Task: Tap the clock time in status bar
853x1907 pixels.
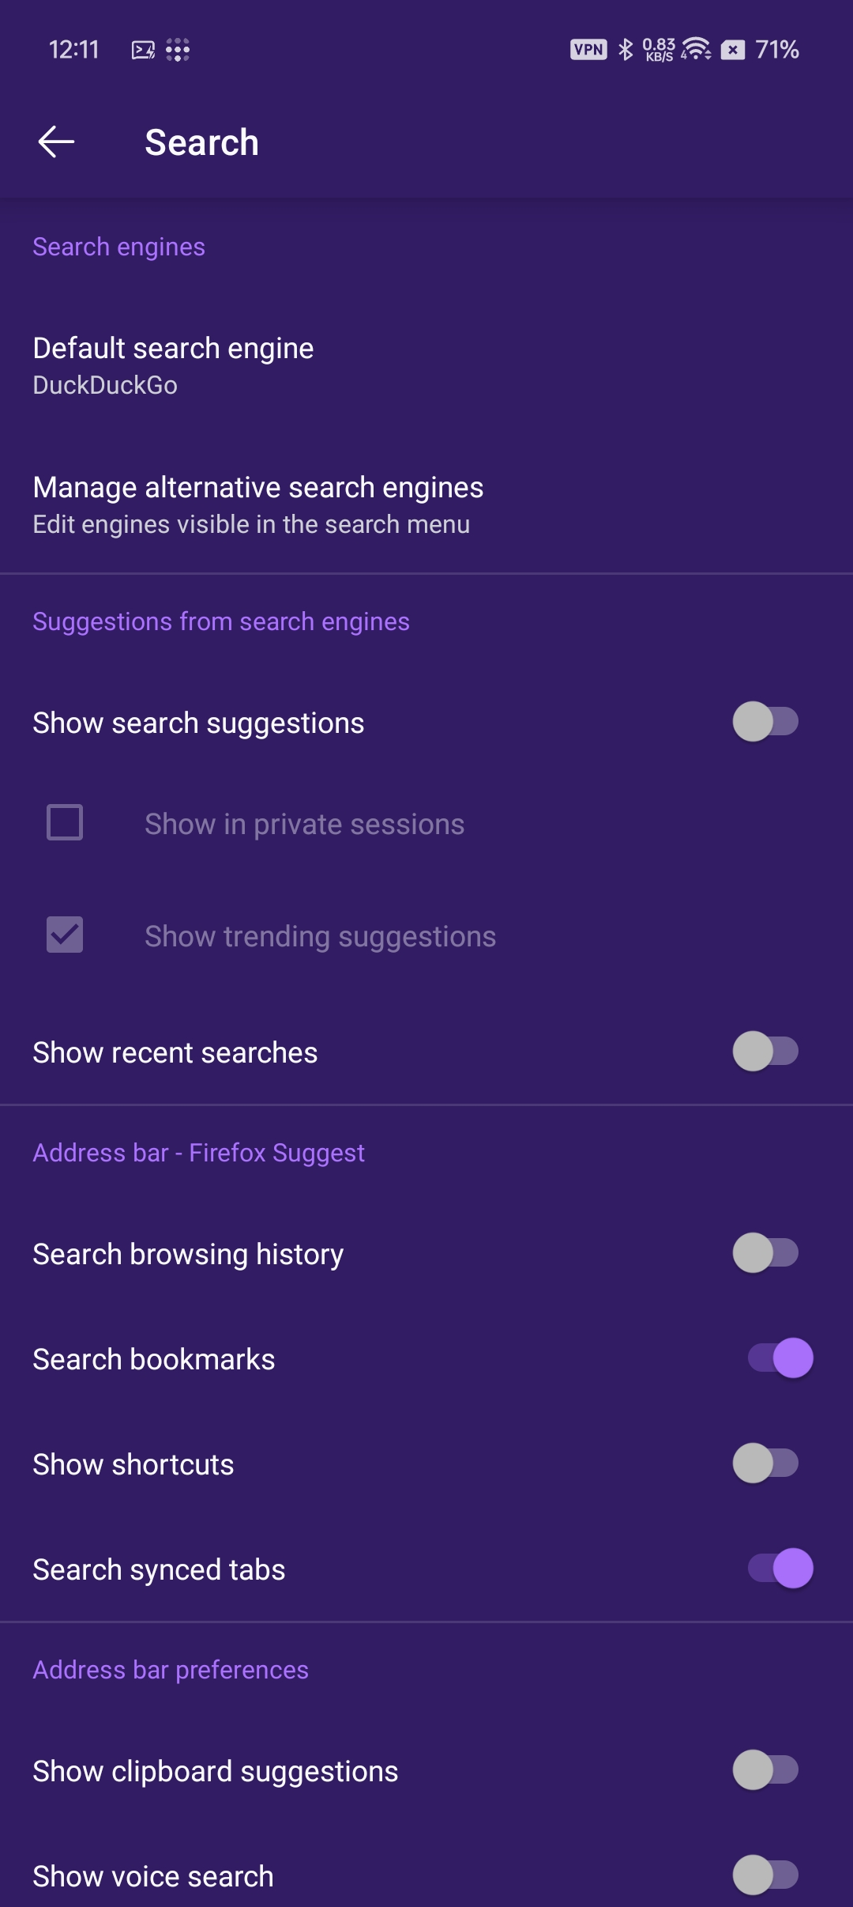Action: pyautogui.click(x=73, y=50)
